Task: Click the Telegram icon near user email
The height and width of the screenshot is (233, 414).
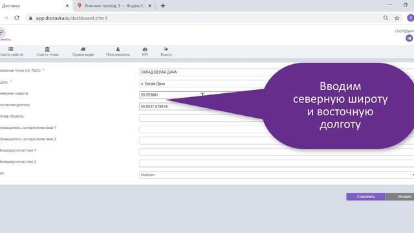Action: pyautogui.click(x=409, y=38)
